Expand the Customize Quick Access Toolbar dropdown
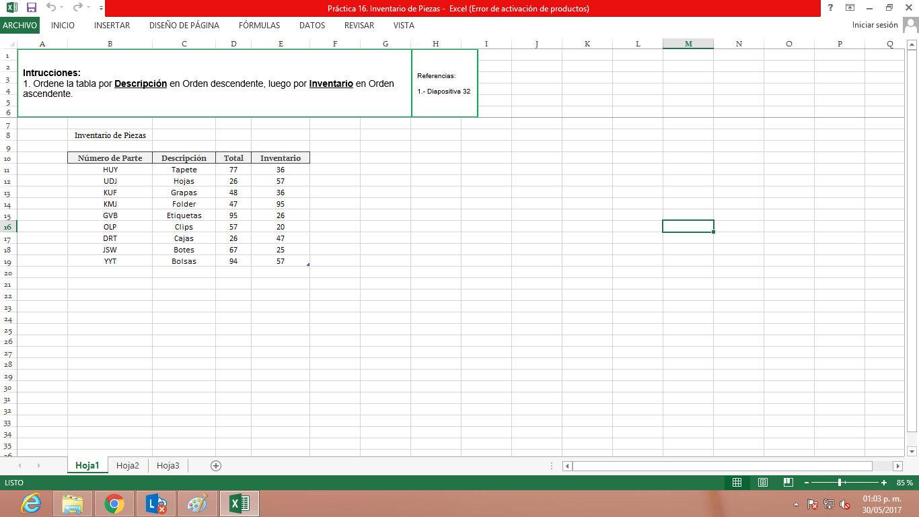 [101, 8]
